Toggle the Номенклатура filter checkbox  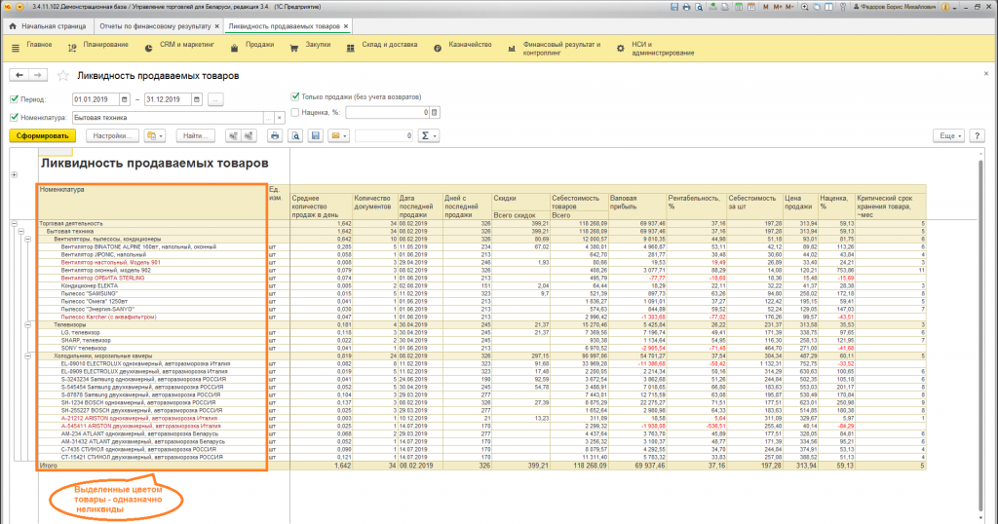coord(14,118)
